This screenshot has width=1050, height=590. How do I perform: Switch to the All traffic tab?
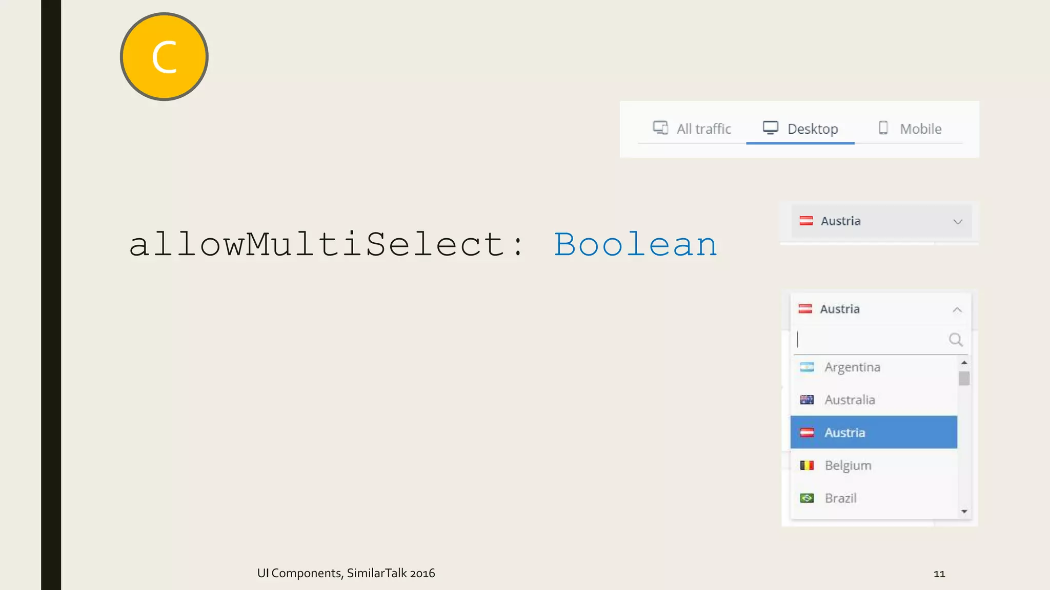click(692, 129)
